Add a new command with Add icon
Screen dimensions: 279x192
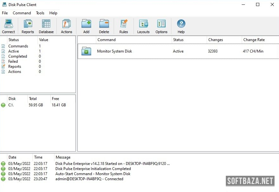pos(86,26)
